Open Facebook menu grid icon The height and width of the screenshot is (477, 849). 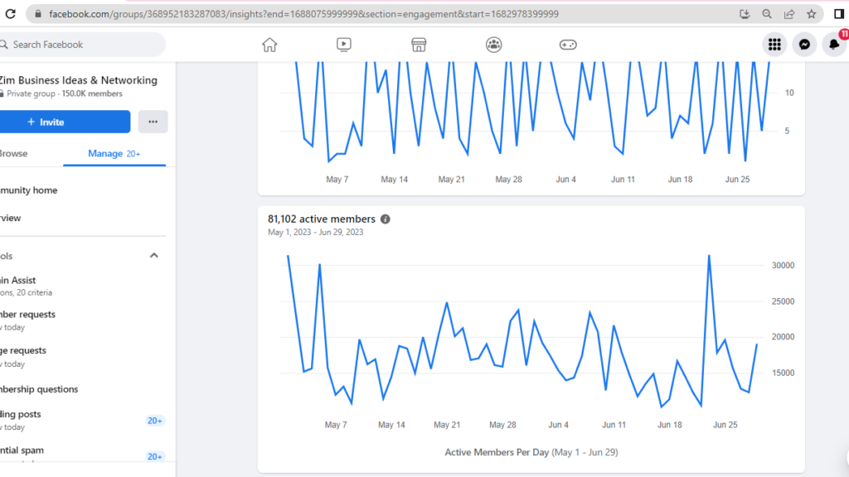click(x=775, y=45)
